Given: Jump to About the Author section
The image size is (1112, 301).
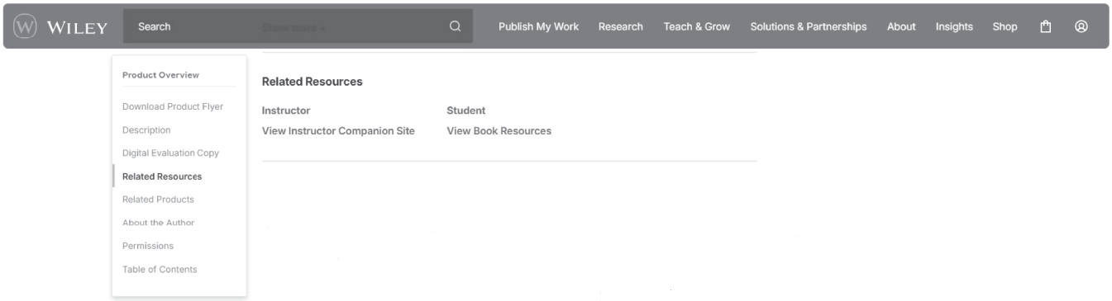Looking at the screenshot, I should [158, 223].
